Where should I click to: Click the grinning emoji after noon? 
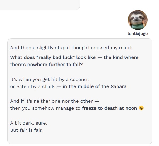(141, 108)
